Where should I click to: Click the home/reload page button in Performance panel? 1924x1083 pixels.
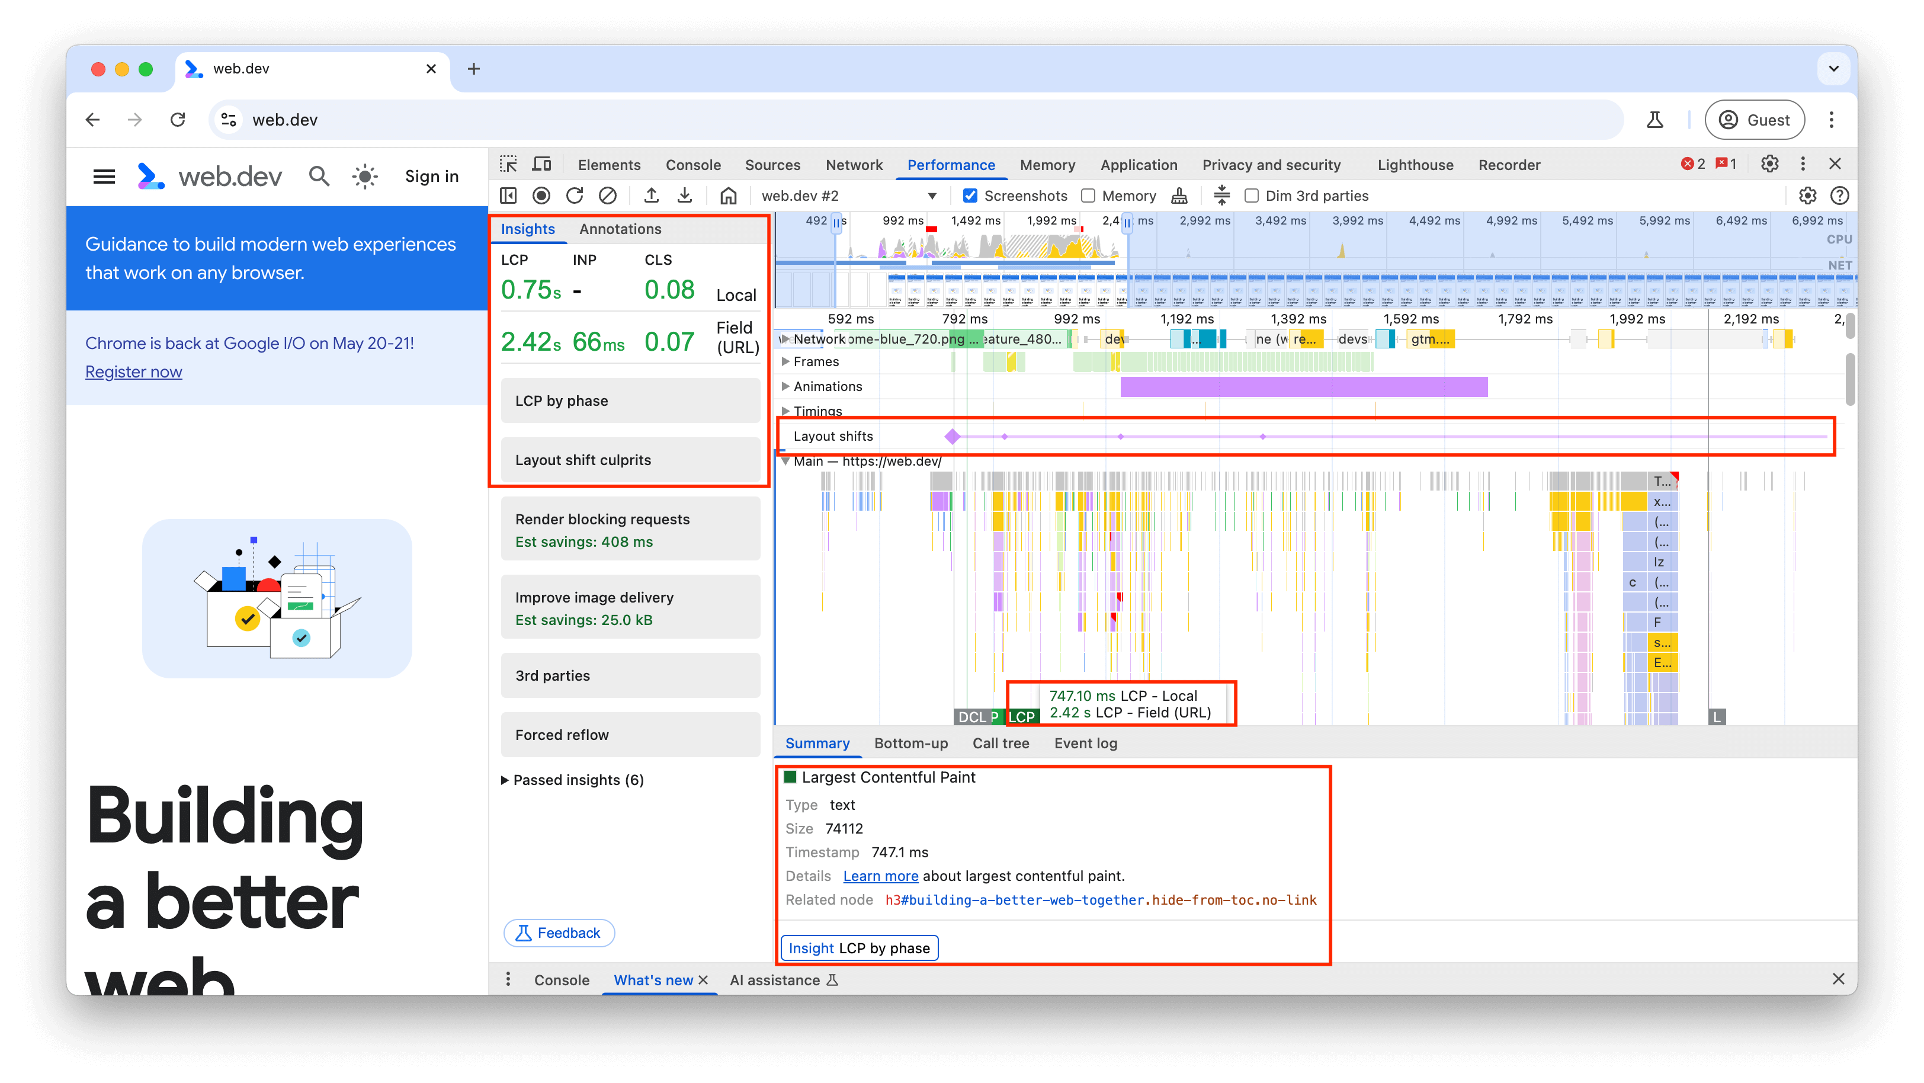(727, 196)
